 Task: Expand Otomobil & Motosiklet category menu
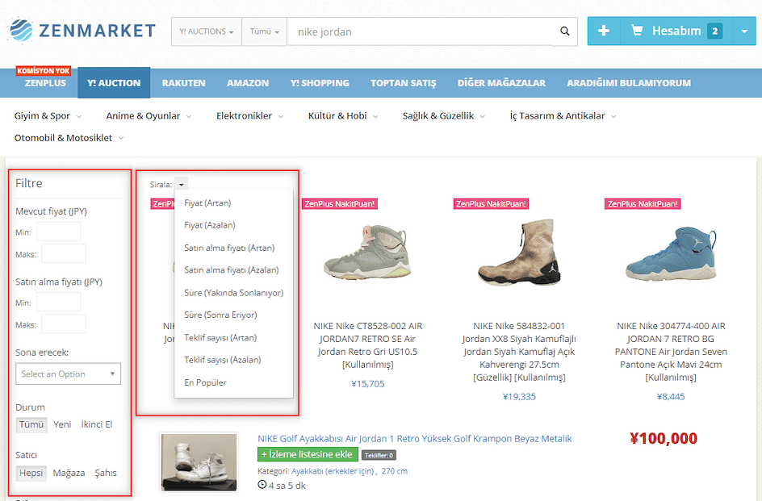(x=69, y=138)
